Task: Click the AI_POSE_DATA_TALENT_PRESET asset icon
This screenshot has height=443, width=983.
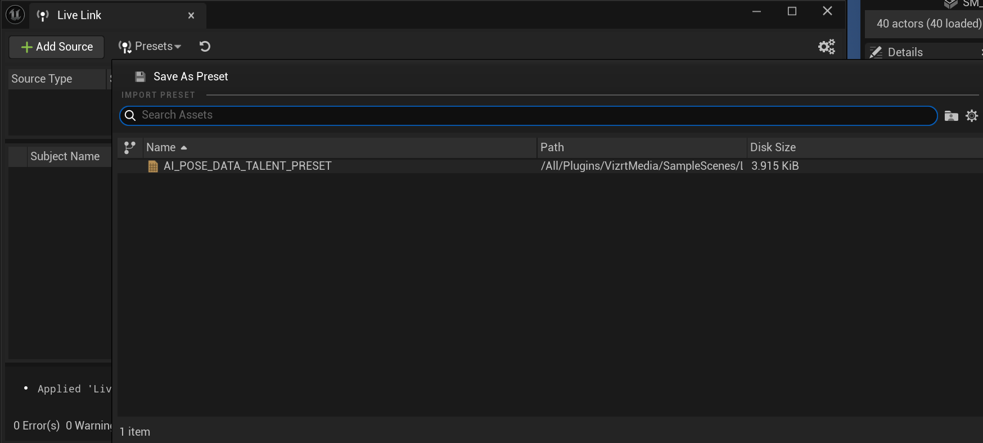Action: coord(152,166)
